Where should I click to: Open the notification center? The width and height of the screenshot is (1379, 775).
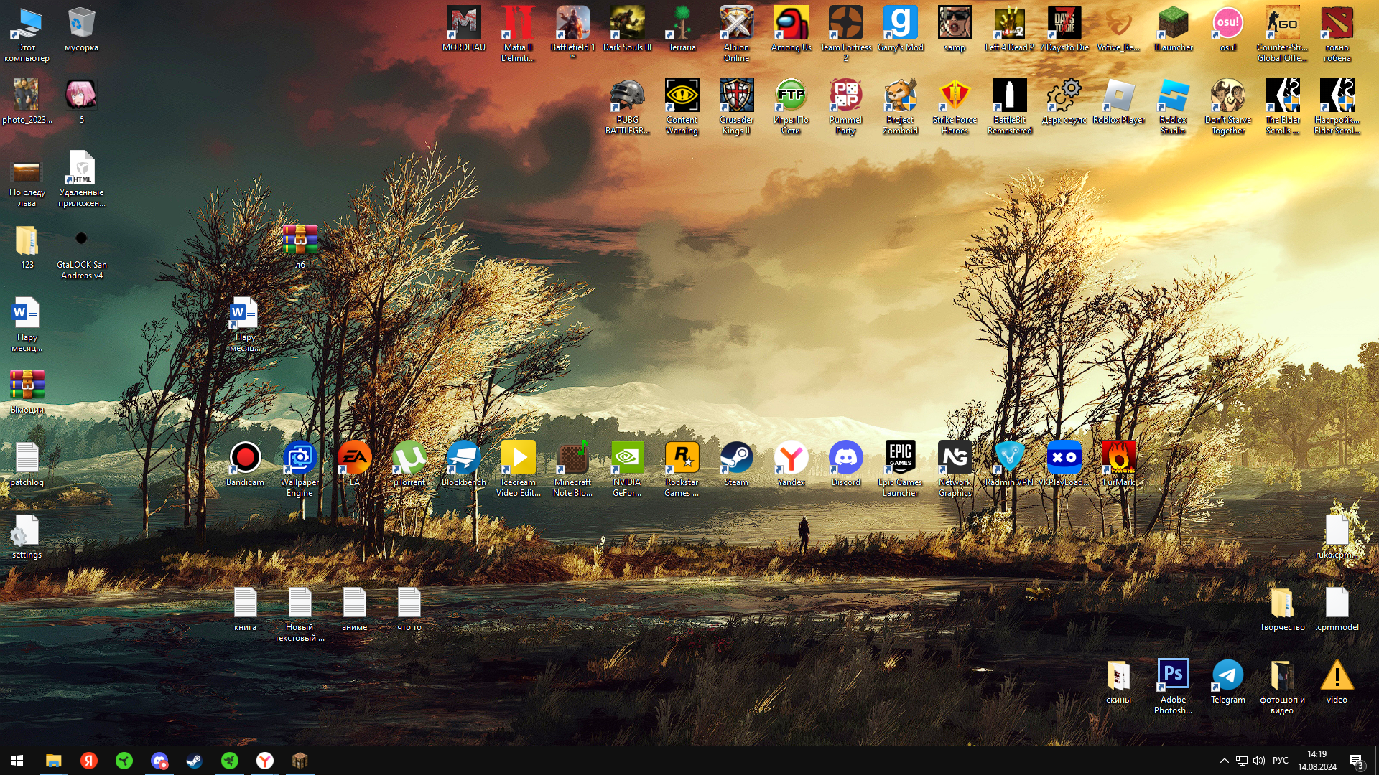click(x=1357, y=761)
